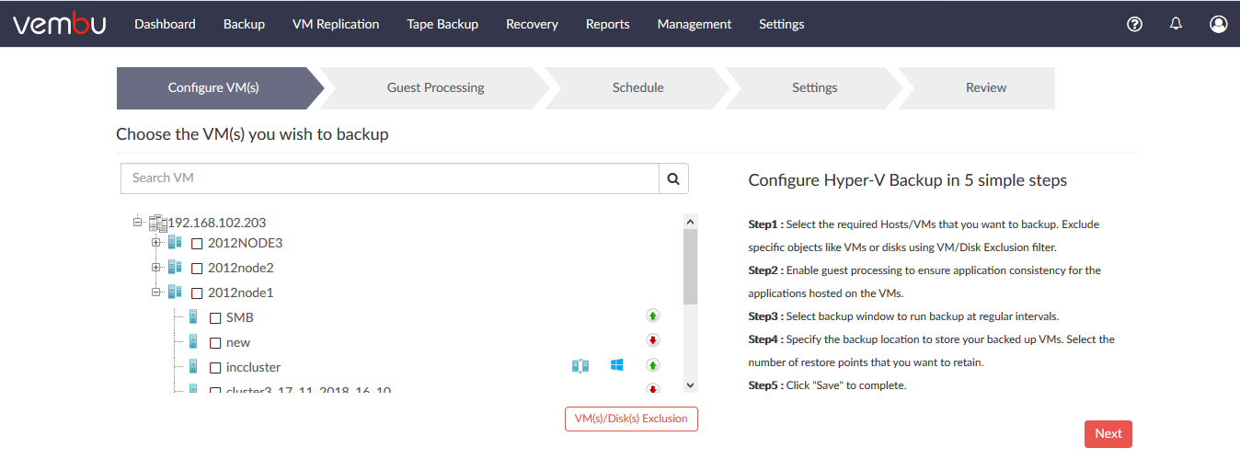Open the Dashboard menu
1240x471 pixels.
coord(165,24)
